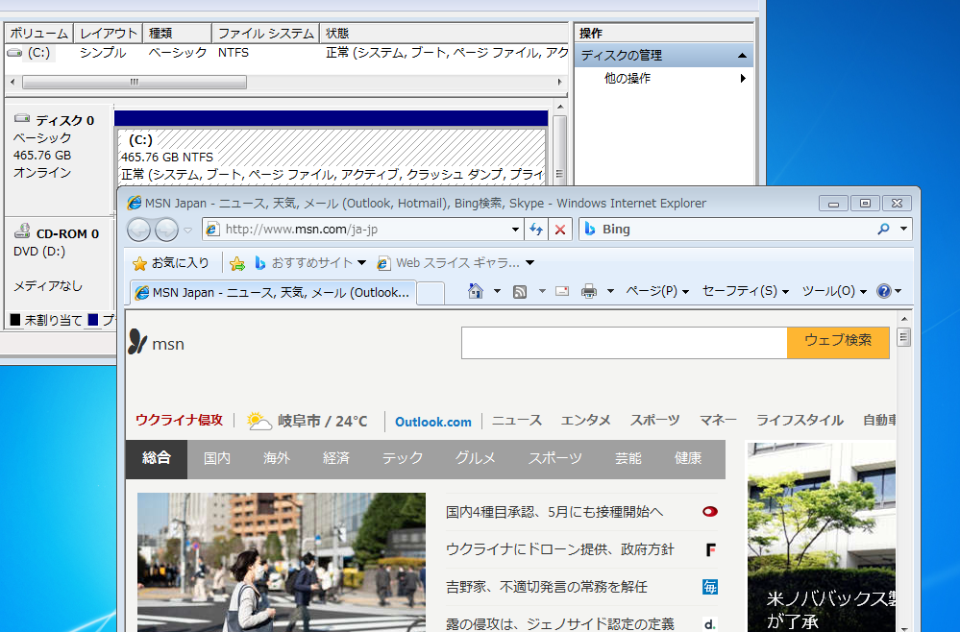Open the マネー nav link

718,421
